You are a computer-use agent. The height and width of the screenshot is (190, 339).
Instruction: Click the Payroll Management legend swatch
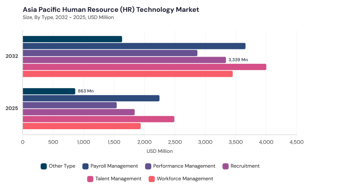click(x=86, y=166)
